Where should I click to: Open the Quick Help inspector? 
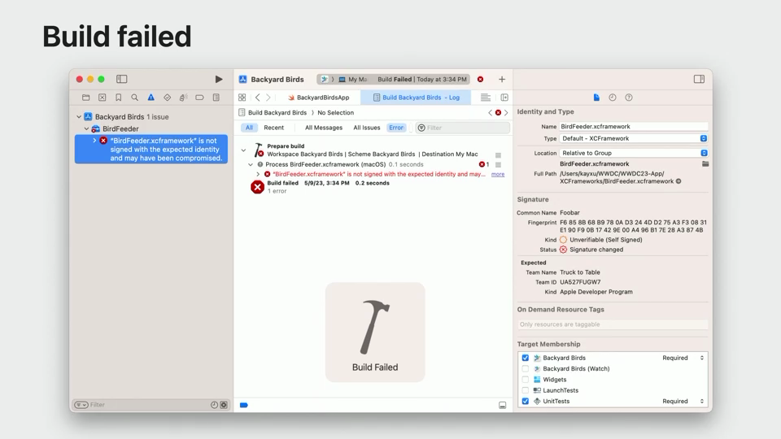[x=629, y=98]
